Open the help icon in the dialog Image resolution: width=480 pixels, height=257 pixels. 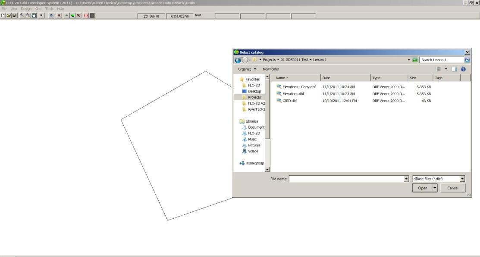click(x=462, y=69)
